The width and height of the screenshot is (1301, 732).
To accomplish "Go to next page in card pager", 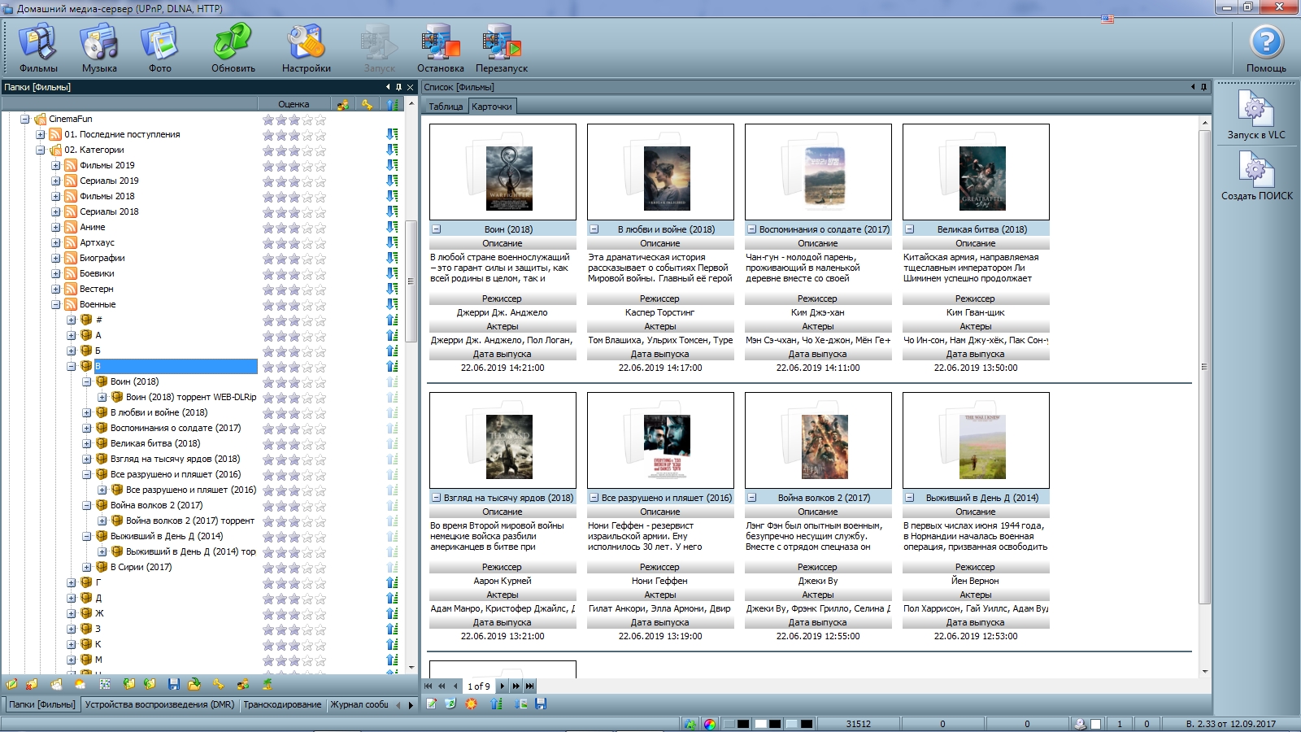I will point(503,686).
